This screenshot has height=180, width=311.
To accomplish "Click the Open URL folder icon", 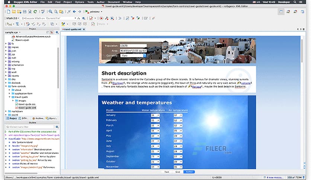I will click(19, 12).
